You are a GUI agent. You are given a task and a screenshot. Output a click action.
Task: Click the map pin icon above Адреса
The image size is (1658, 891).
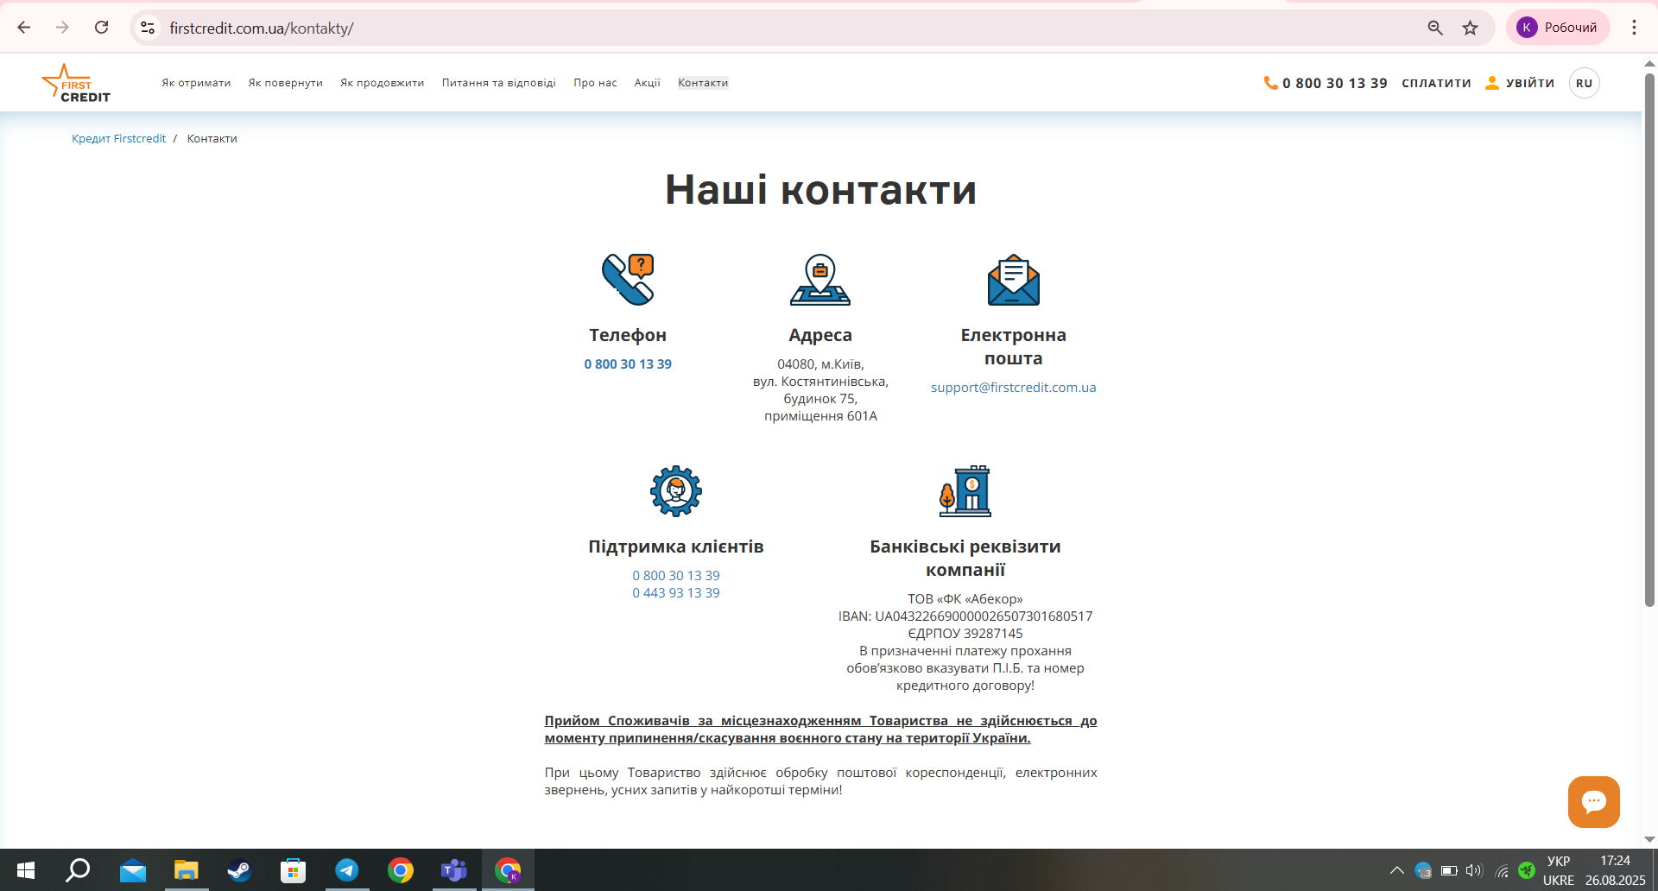point(820,279)
